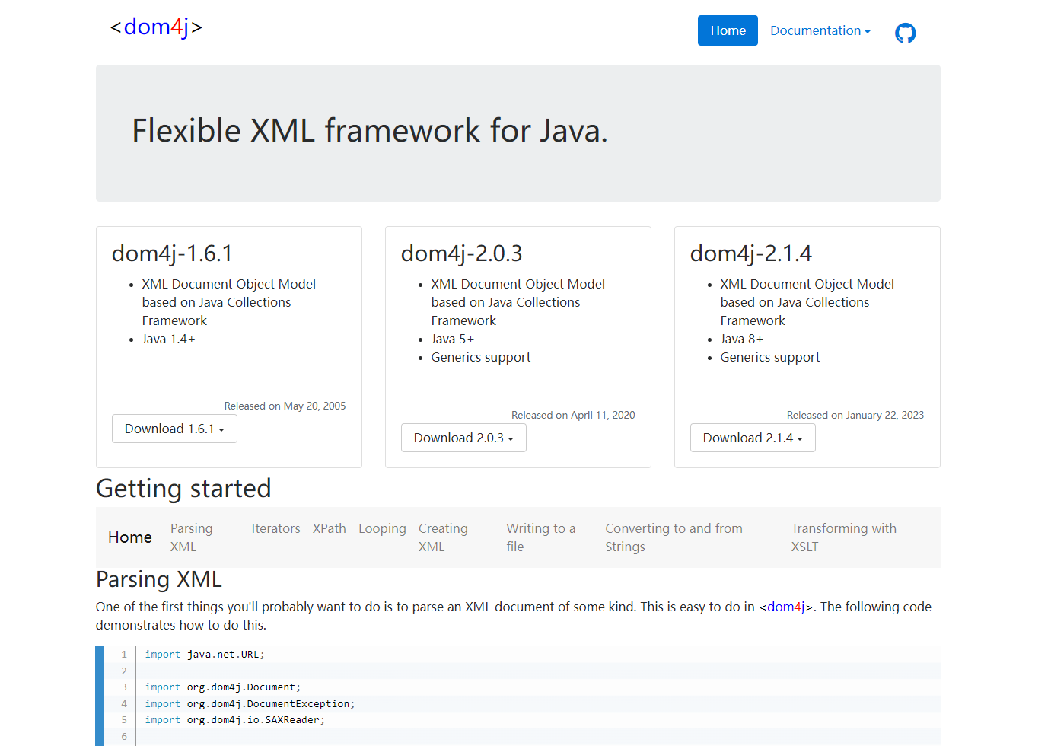
Task: Switch to the Parsing XML tab
Action: pyautogui.click(x=192, y=537)
